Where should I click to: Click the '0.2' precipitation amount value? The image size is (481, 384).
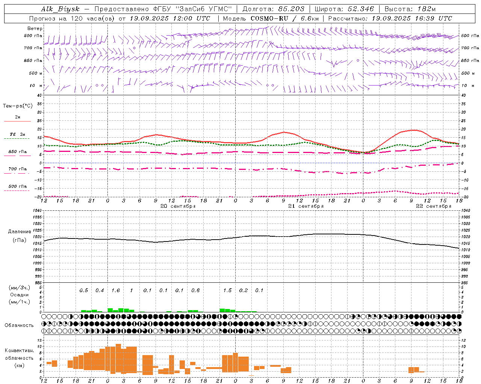tap(244, 290)
